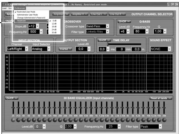This screenshot has width=179, height=134.
Task: Choose 12 dB headroom option
Action: click(54, 24)
